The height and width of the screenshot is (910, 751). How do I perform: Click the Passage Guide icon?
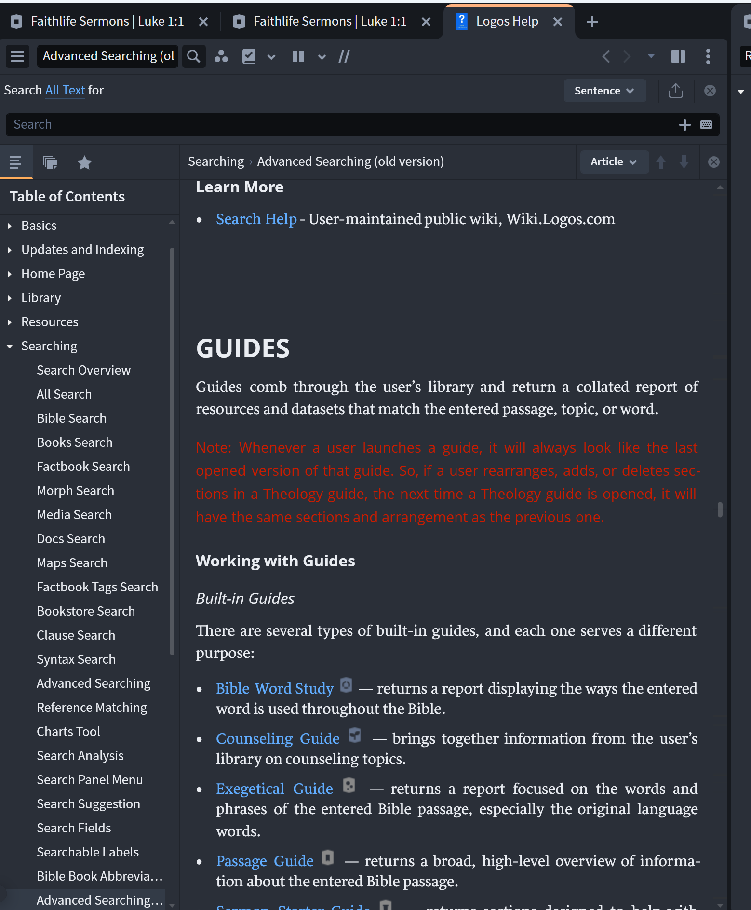tap(328, 857)
